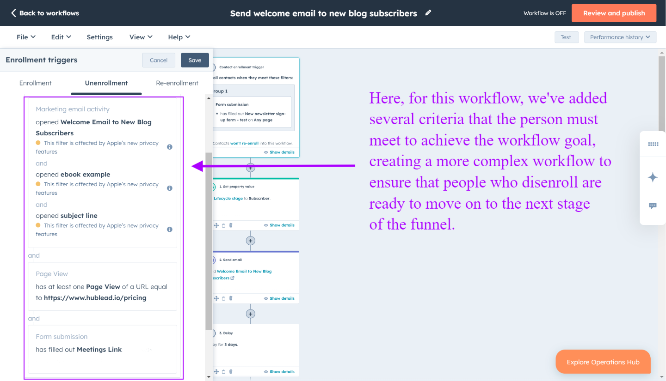This screenshot has width=666, height=381.
Task: Click the move icon on Send email step
Action: click(x=216, y=298)
